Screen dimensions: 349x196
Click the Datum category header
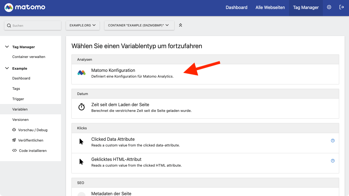point(205,94)
